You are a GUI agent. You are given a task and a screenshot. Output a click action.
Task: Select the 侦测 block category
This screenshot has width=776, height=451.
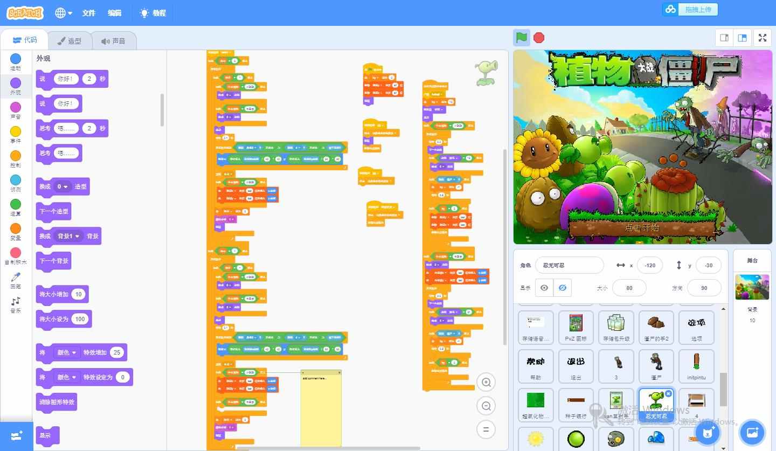(x=16, y=183)
